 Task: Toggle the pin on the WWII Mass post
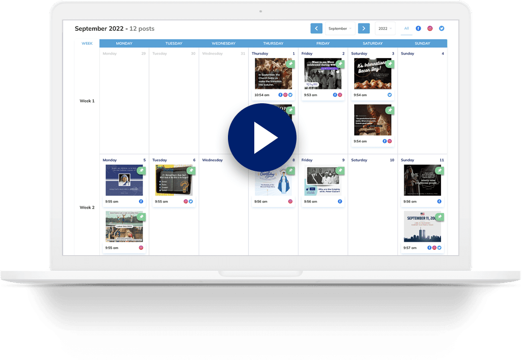click(x=340, y=64)
